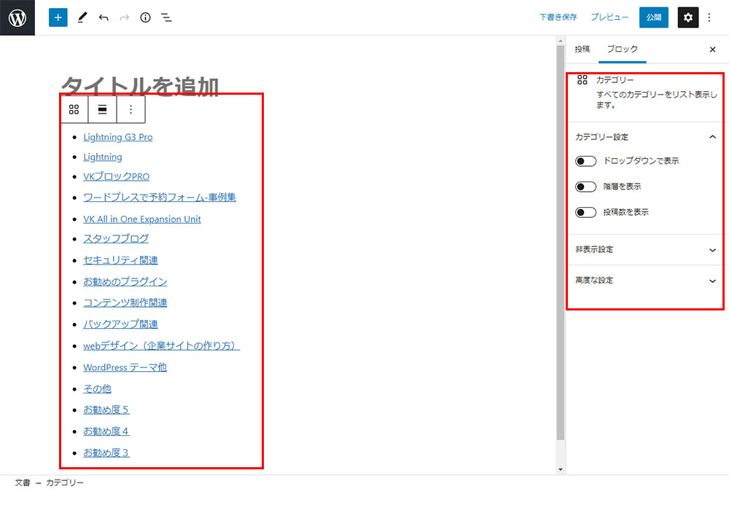Click the タイトルを追加 title field

point(140,86)
